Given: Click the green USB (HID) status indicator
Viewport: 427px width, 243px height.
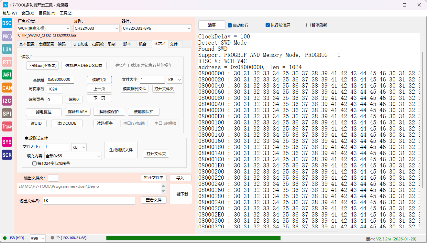Looking at the screenshot, I should pyautogui.click(x=5, y=238).
